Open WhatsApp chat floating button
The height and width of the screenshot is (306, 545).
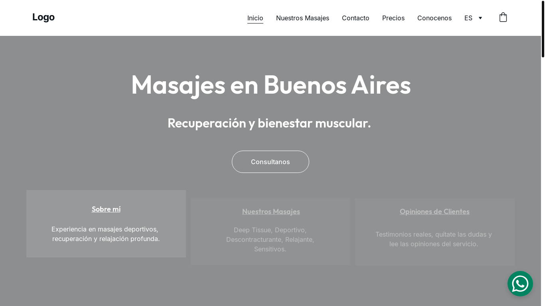(520, 284)
